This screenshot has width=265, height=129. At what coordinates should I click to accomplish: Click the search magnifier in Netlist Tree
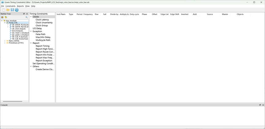[27, 17]
